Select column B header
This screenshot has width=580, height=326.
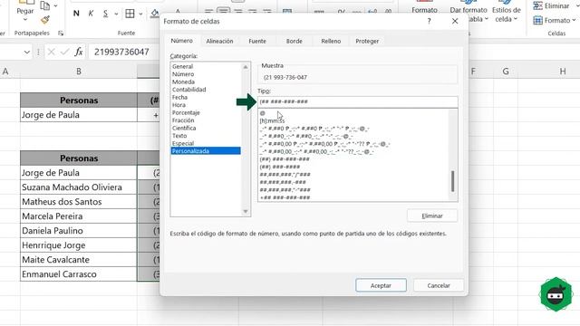coord(79,72)
